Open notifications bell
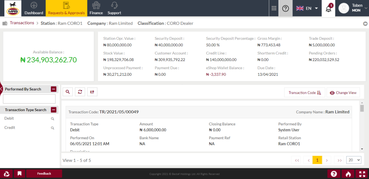 click(329, 8)
